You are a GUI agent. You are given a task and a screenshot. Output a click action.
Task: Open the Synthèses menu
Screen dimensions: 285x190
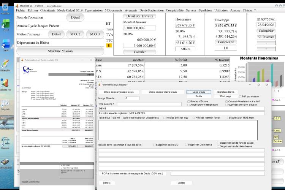[x=205, y=10]
